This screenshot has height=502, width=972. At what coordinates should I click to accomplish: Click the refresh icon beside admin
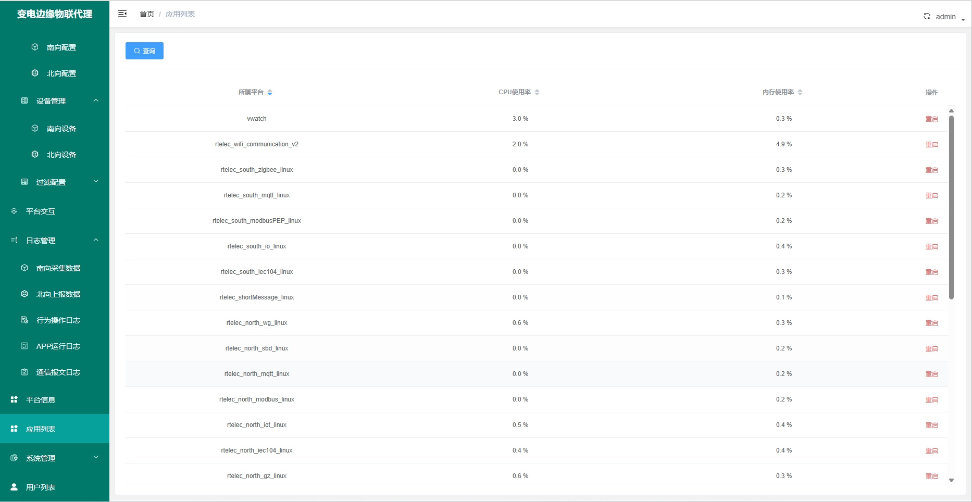[927, 17]
